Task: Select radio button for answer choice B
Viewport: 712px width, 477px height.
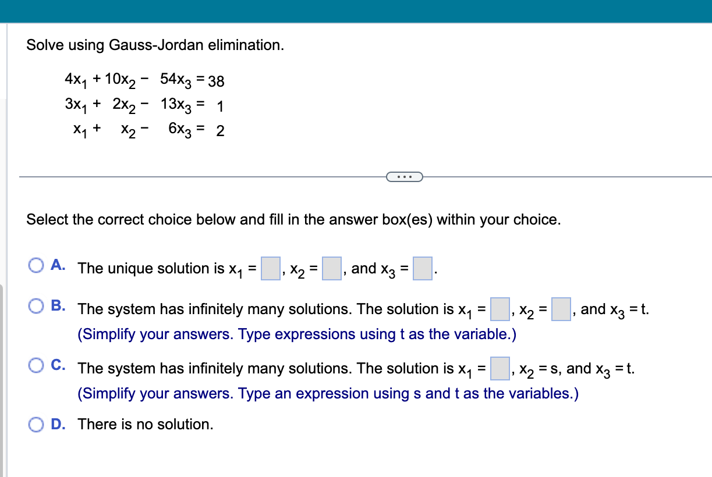Action: click(x=36, y=305)
